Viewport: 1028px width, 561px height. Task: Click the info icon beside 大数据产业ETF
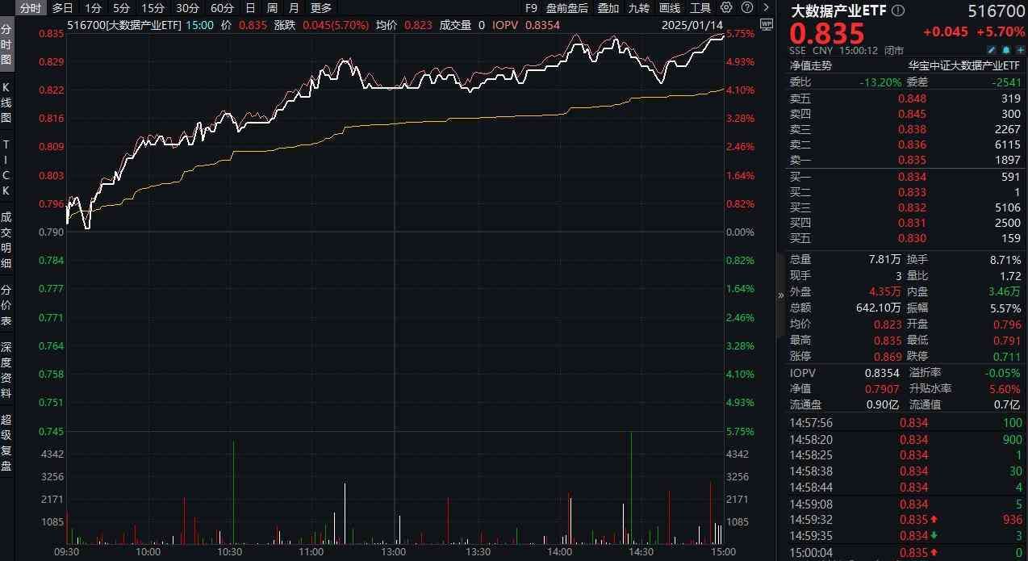[899, 11]
